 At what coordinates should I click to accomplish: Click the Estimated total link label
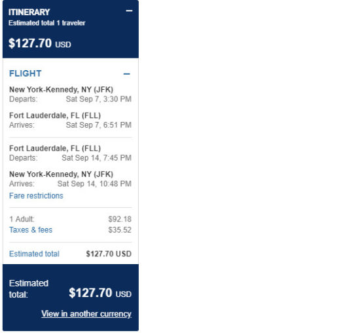click(34, 254)
